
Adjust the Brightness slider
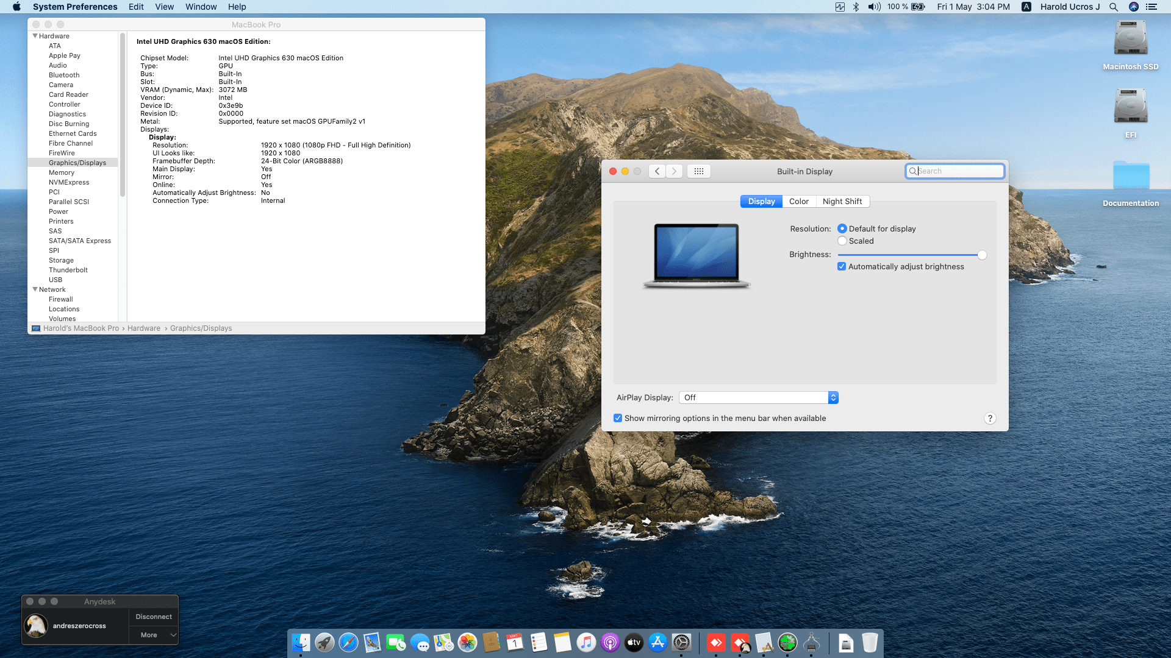click(912, 255)
